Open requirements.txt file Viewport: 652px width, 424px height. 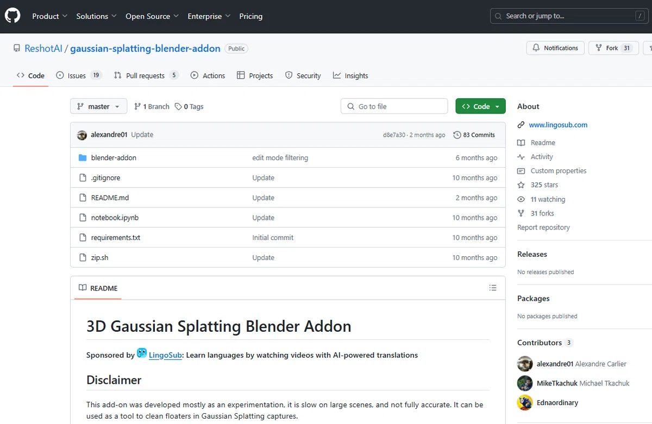tap(116, 237)
